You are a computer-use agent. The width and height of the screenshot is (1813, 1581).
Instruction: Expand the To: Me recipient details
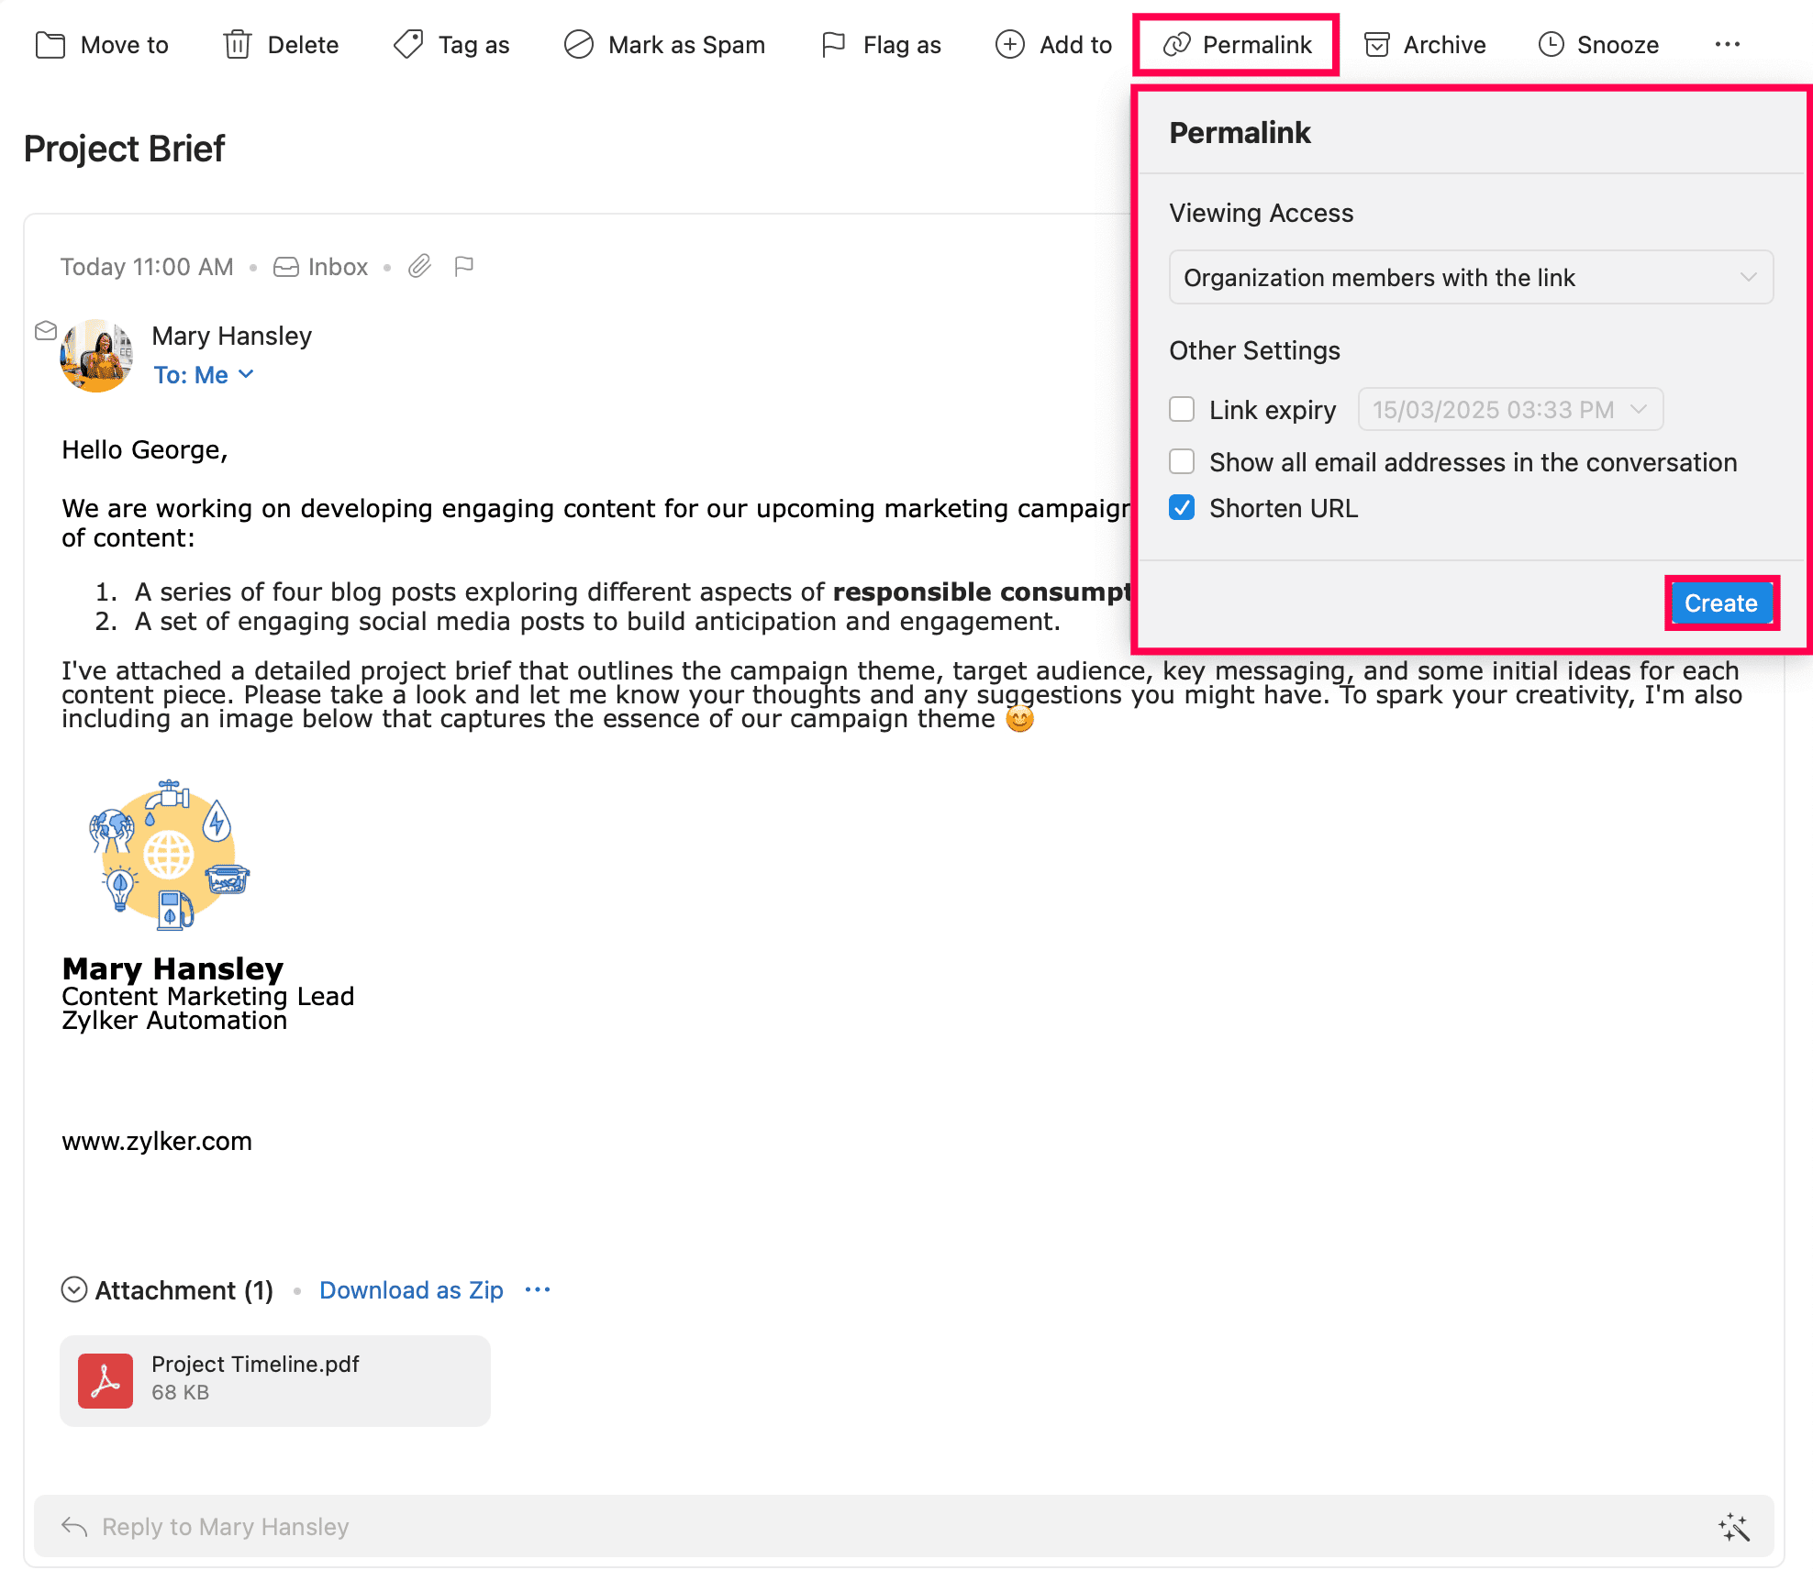204,375
